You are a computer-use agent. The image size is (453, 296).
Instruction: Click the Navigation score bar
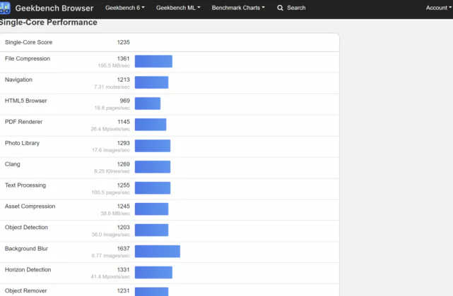[151, 82]
